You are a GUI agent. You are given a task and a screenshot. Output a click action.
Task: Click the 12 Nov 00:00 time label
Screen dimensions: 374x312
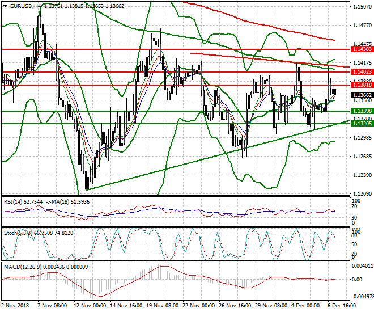(x=90, y=305)
